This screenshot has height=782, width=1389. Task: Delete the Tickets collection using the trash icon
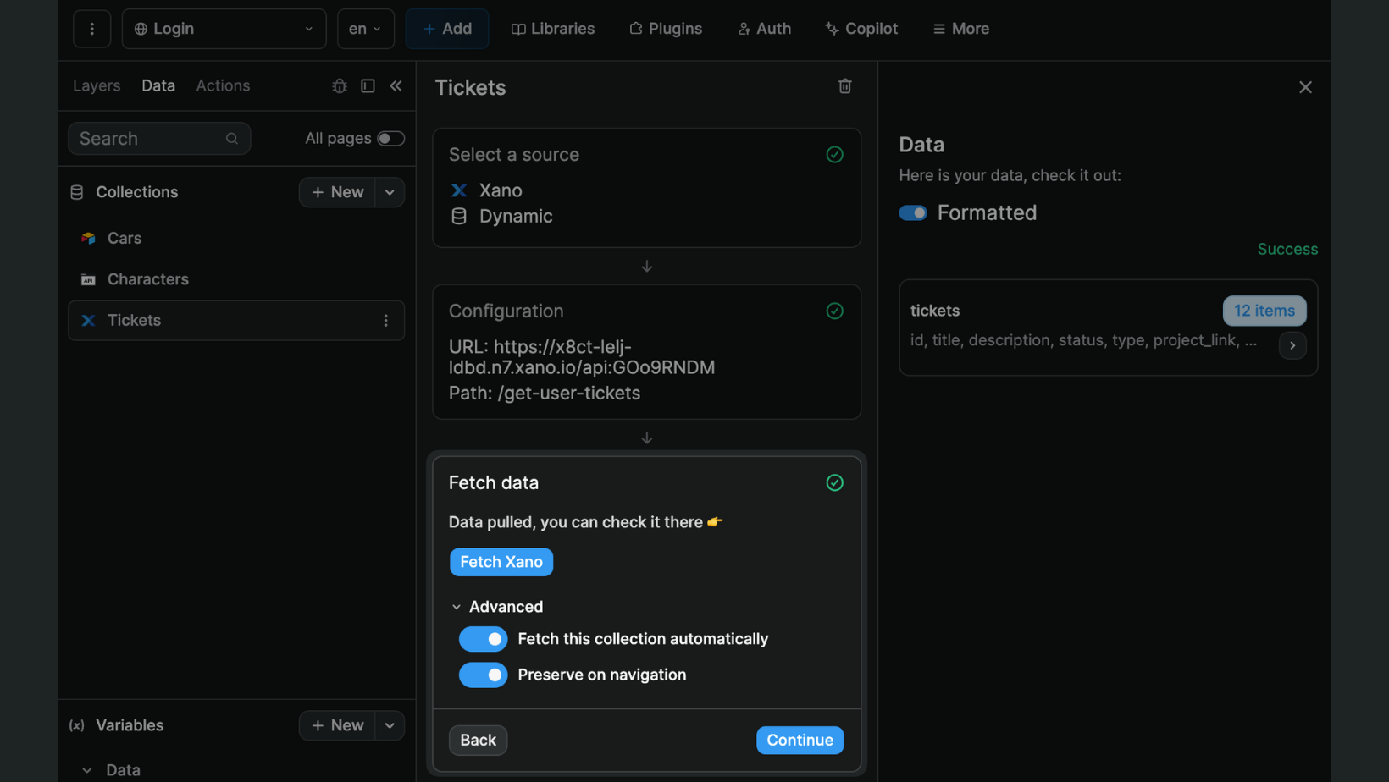click(x=844, y=85)
